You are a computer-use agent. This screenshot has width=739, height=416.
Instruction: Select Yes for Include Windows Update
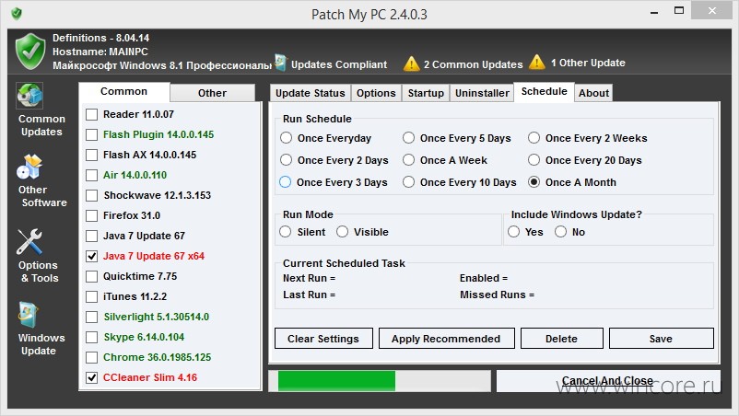pyautogui.click(x=514, y=232)
